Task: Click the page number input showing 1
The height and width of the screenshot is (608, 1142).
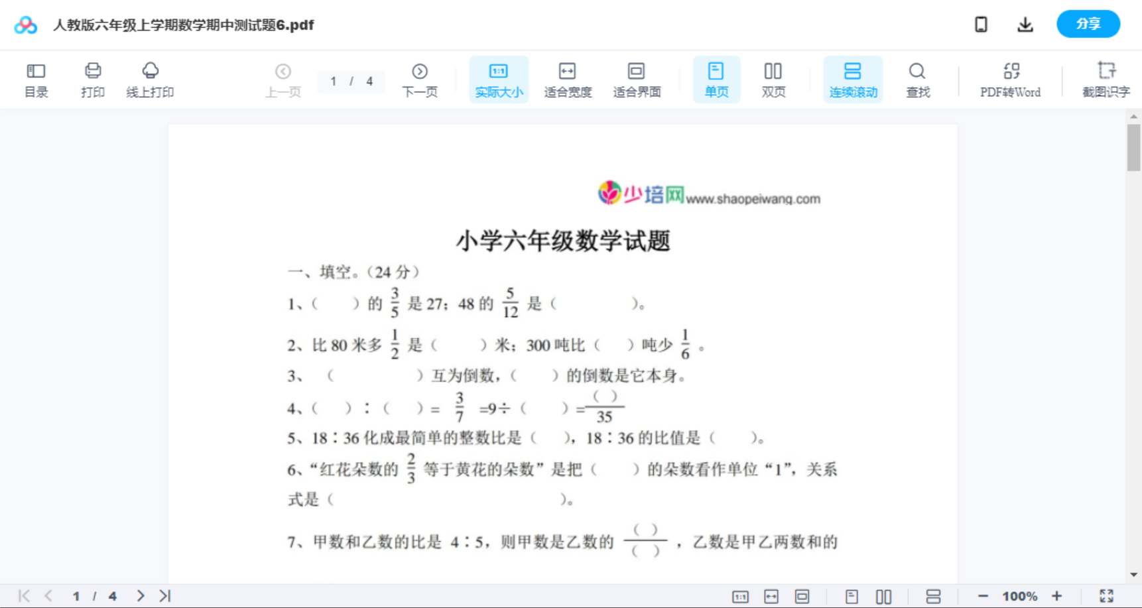Action: pyautogui.click(x=333, y=81)
